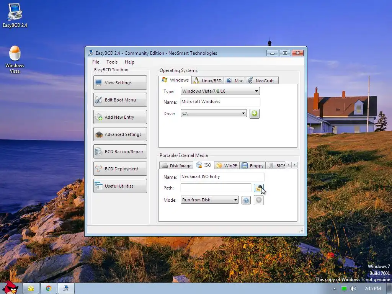Open the Drive C:\ dropdown
The image size is (392, 294).
[214, 113]
